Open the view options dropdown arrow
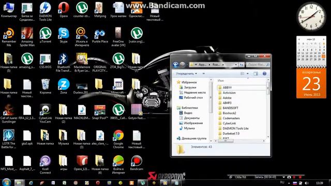Viewport: 331px width, 186px height. click(x=248, y=73)
